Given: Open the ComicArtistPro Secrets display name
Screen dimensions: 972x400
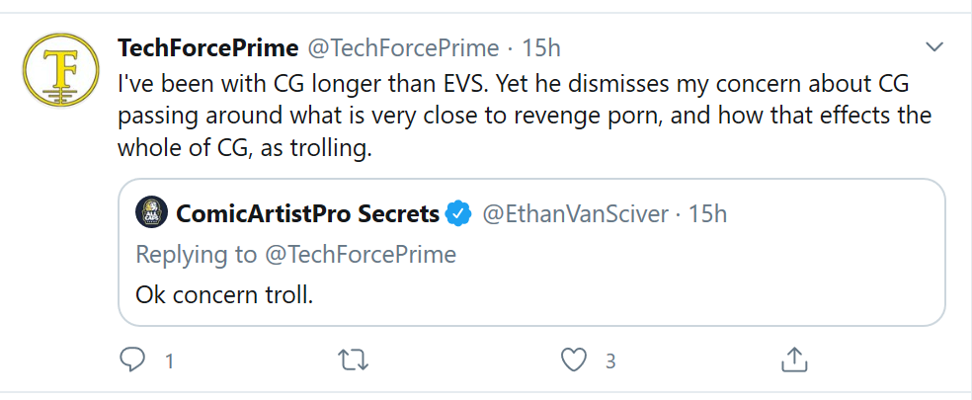Looking at the screenshot, I should 307,214.
